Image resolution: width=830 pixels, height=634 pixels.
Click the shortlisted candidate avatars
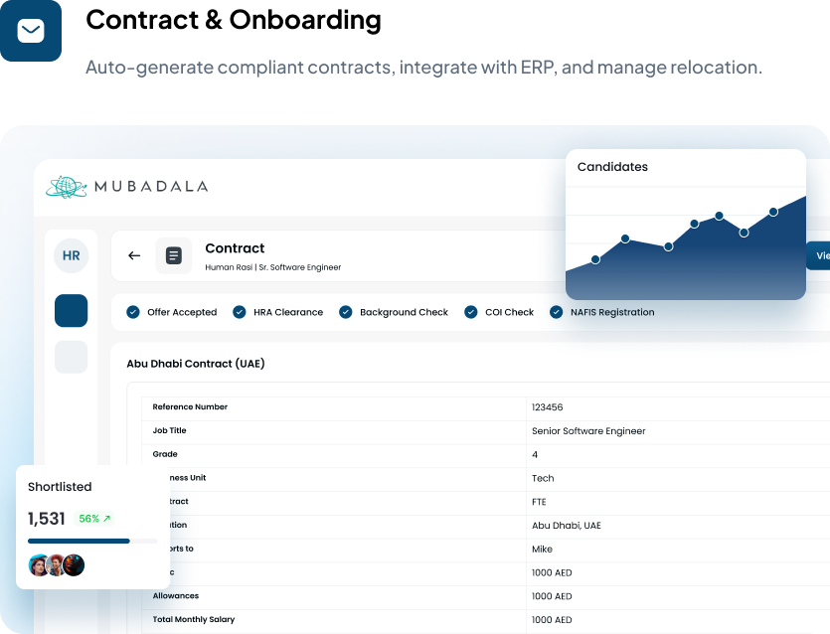[57, 565]
